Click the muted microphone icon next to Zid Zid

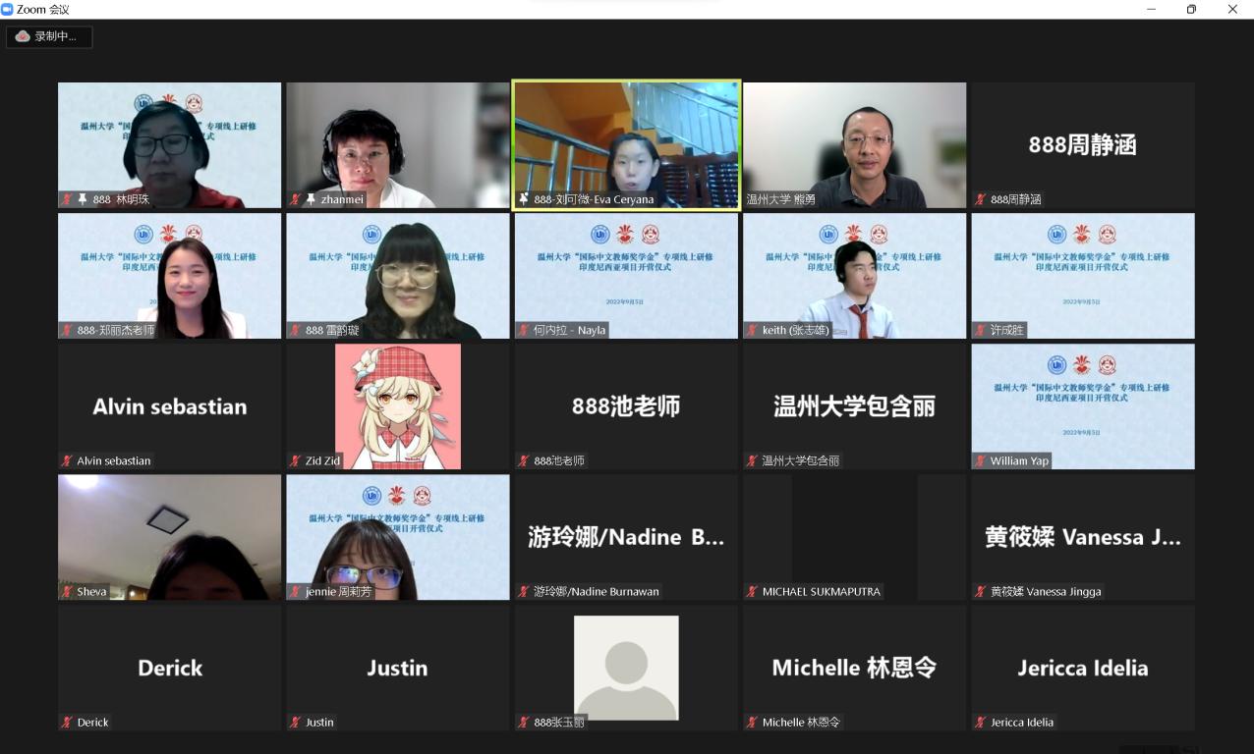[x=295, y=460]
